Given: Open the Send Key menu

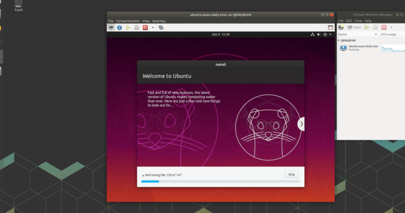Looking at the screenshot, I should (x=159, y=21).
